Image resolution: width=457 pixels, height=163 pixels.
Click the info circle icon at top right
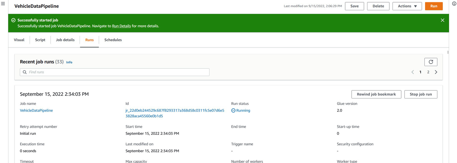tap(454, 4)
